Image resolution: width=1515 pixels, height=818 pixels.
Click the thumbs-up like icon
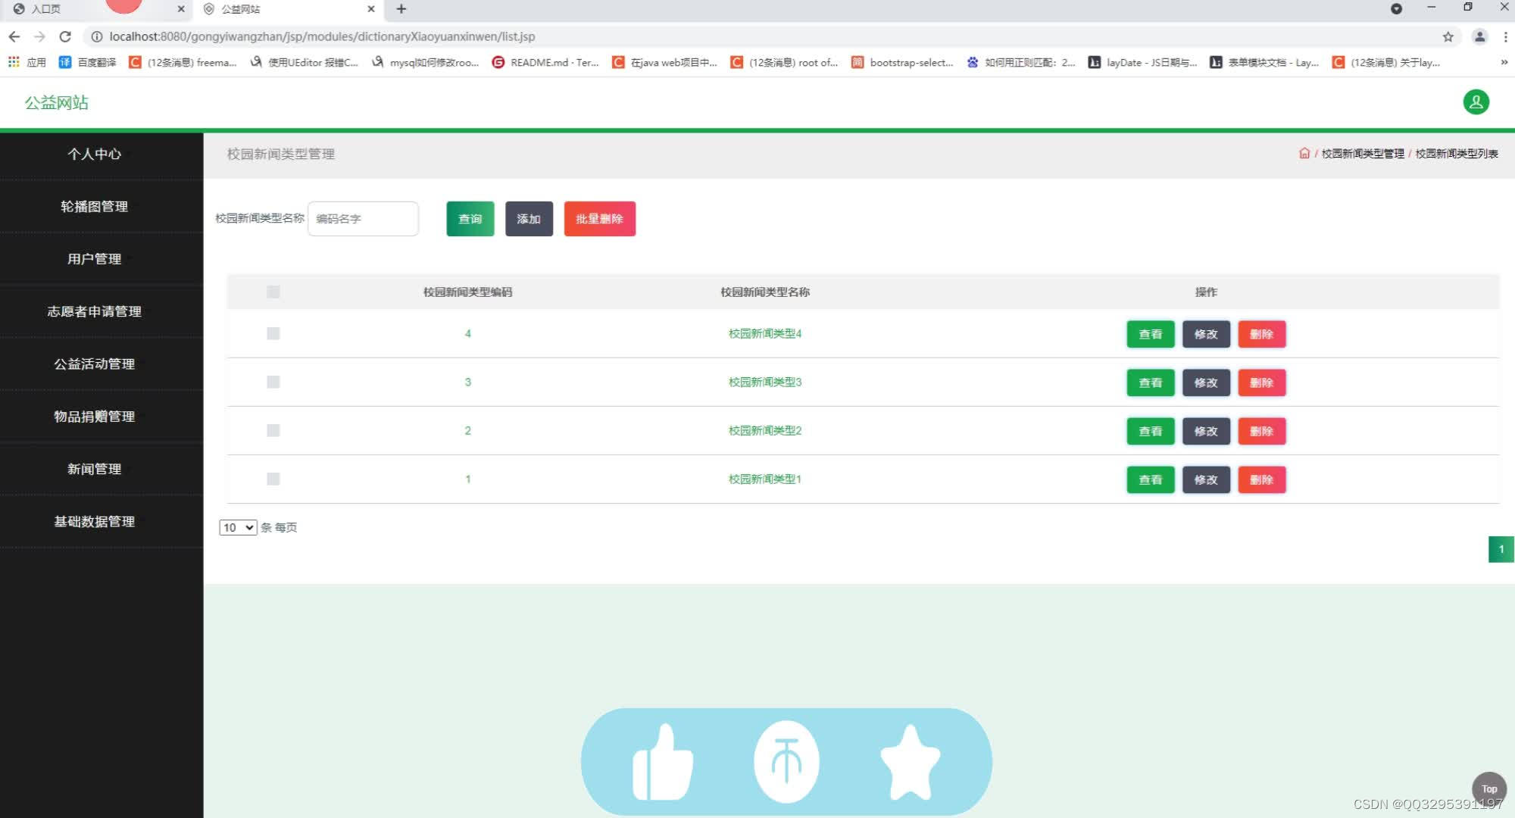663,762
